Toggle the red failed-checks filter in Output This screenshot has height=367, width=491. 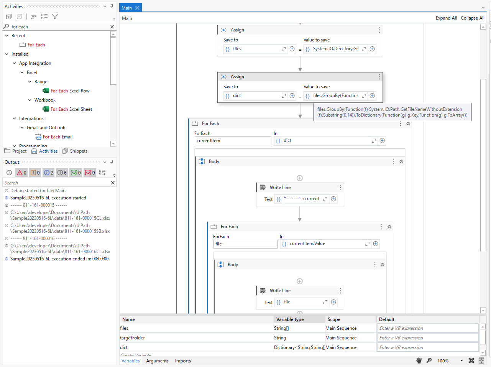[90, 173]
